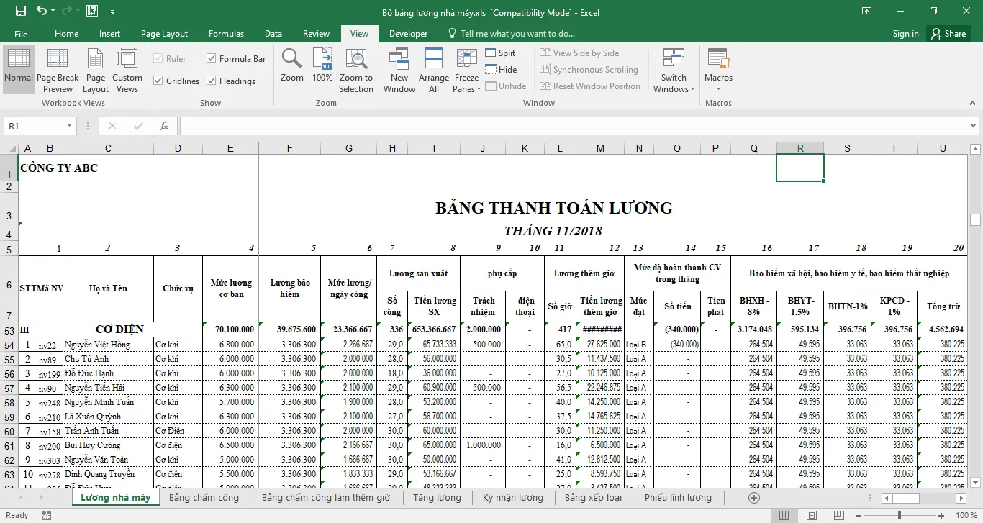Open the Bảng xếp loại sheet tab
983x523 pixels.
pyautogui.click(x=593, y=497)
